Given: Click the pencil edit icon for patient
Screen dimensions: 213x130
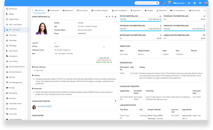Looking at the screenshot, I should coord(110,17).
